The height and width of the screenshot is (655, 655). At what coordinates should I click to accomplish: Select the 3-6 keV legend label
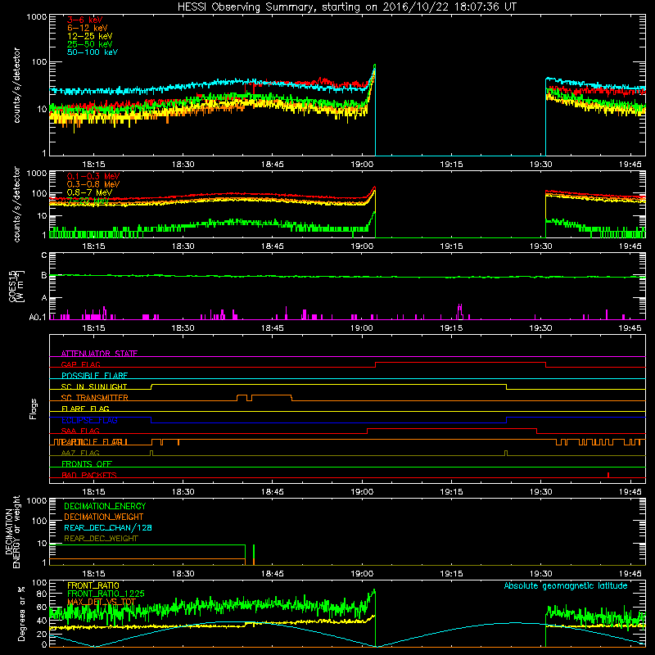point(85,20)
